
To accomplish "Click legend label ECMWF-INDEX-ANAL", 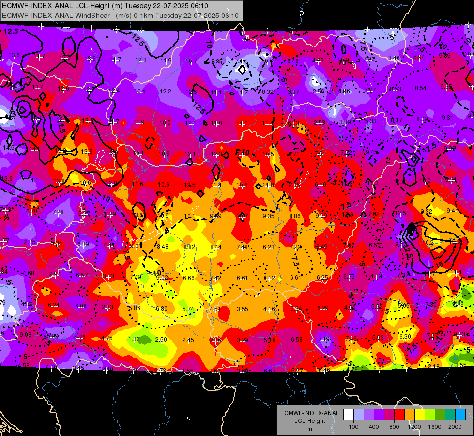I will coord(309,413).
